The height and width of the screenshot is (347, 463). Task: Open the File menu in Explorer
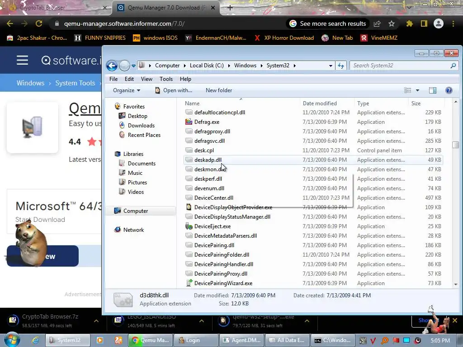(113, 79)
